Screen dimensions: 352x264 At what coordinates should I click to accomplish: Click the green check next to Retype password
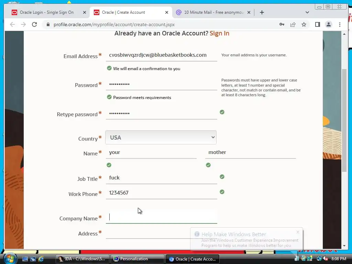(222, 112)
